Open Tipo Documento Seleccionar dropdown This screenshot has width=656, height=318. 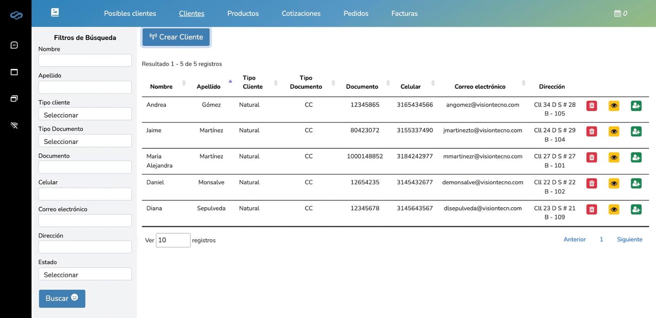coord(85,141)
